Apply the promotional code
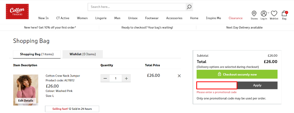The width and height of the screenshot is (294, 113). pyautogui.click(x=257, y=85)
